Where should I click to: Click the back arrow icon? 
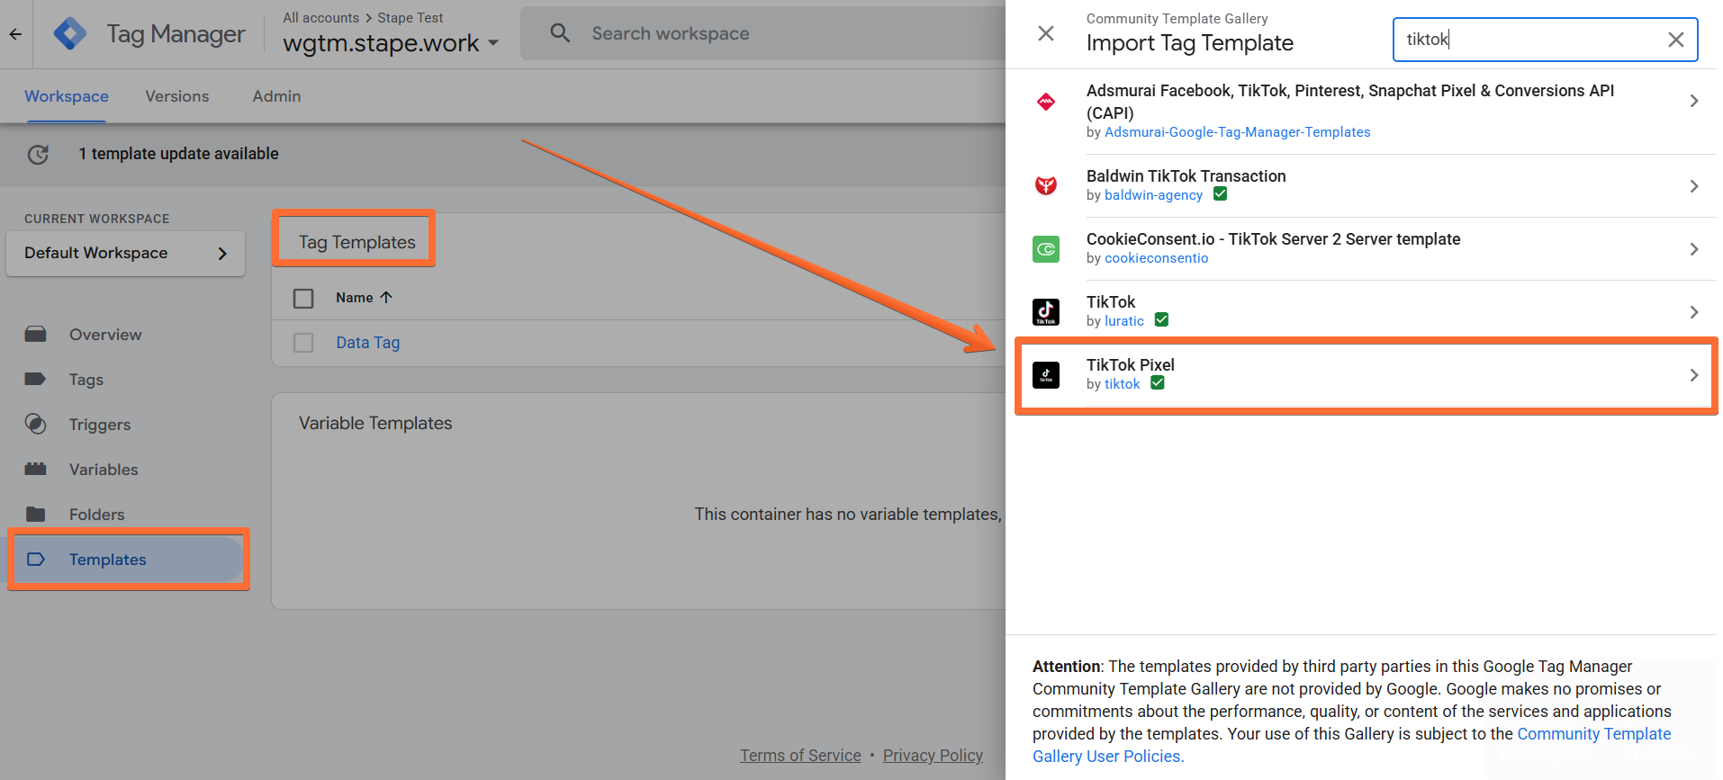tap(15, 34)
